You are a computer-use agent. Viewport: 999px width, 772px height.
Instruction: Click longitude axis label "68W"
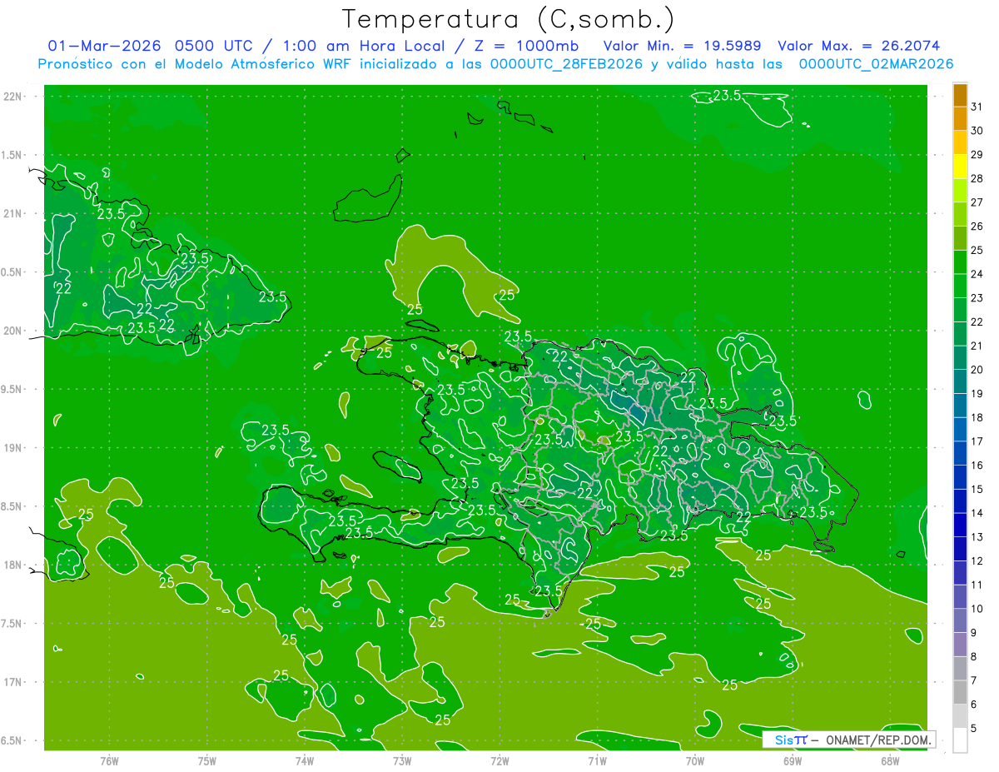(890, 760)
